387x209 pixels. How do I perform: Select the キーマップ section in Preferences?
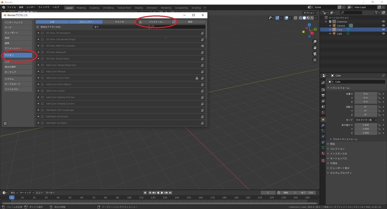[18, 72]
